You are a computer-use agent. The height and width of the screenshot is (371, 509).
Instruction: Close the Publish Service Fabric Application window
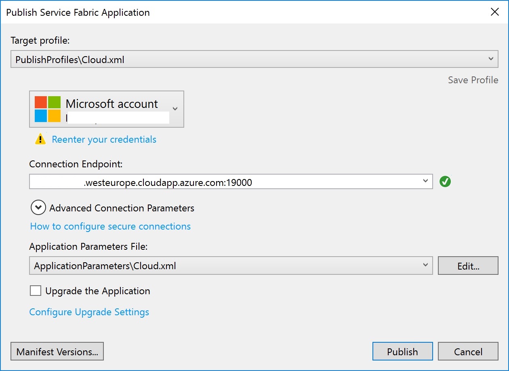(495, 12)
